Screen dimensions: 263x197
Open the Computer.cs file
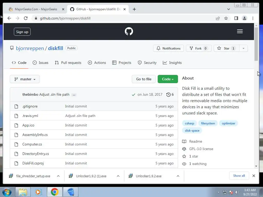pyautogui.click(x=32, y=144)
